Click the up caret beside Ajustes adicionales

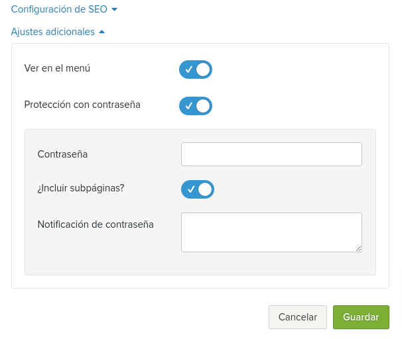[101, 32]
